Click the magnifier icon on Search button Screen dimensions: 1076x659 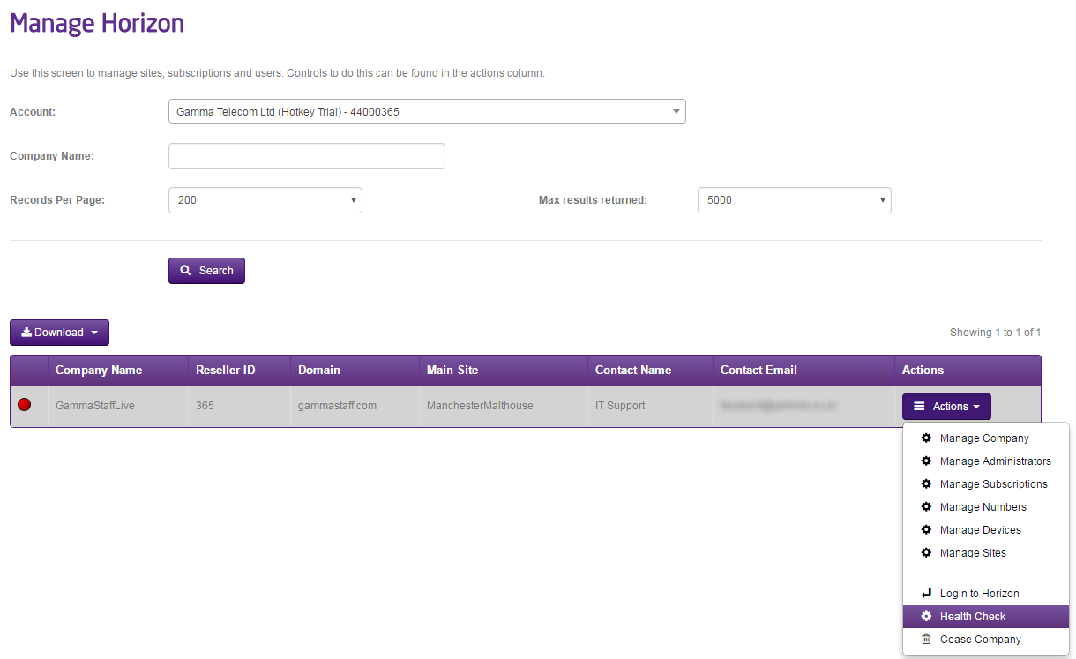185,270
